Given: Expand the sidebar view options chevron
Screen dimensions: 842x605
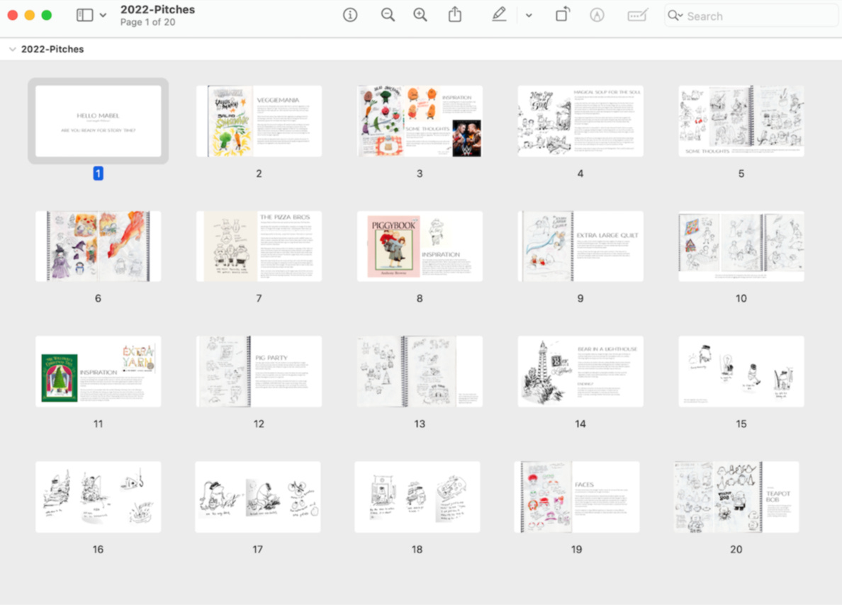Looking at the screenshot, I should tap(103, 16).
